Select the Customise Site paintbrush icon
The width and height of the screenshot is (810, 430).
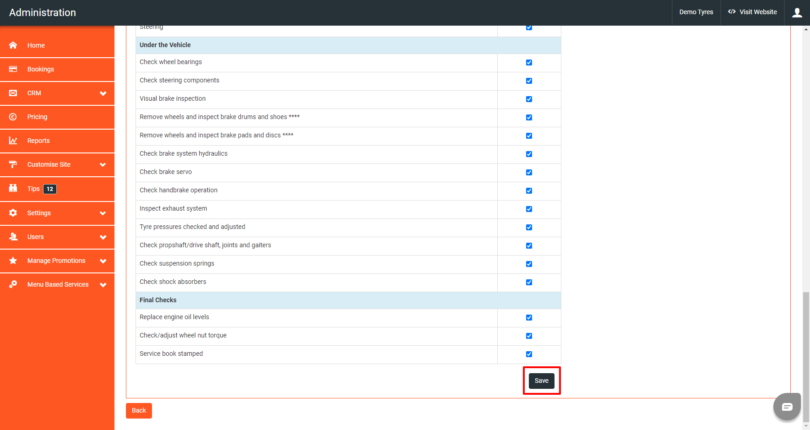point(13,164)
